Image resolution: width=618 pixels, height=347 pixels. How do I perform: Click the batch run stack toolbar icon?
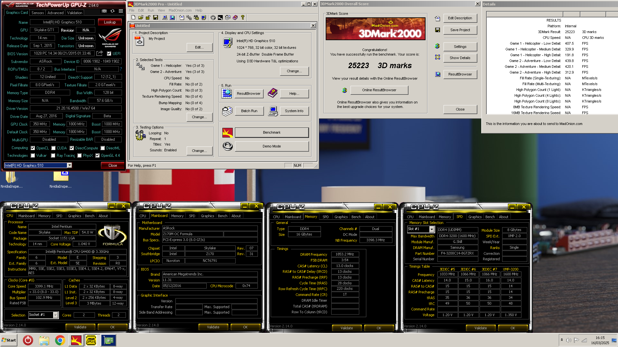(x=228, y=18)
